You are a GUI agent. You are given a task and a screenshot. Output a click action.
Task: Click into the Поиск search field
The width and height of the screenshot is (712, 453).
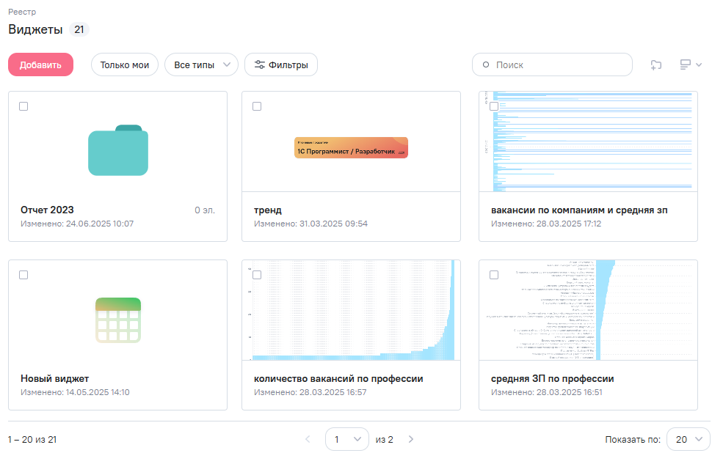pos(558,65)
